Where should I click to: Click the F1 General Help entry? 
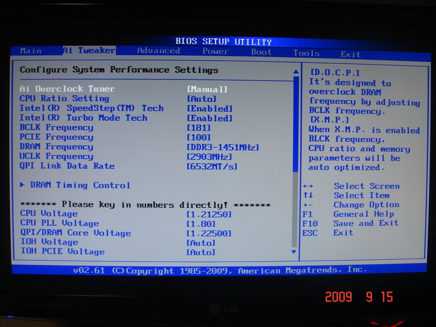pos(348,214)
